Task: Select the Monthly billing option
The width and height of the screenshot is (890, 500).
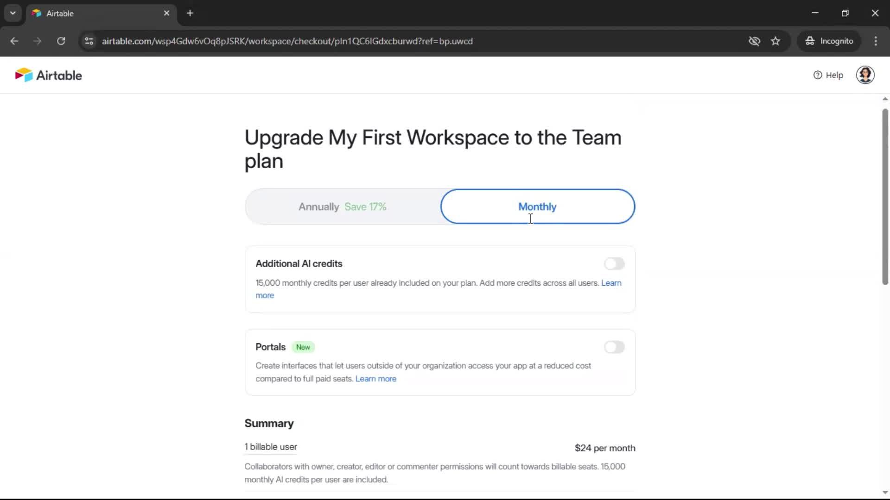Action: 537,206
